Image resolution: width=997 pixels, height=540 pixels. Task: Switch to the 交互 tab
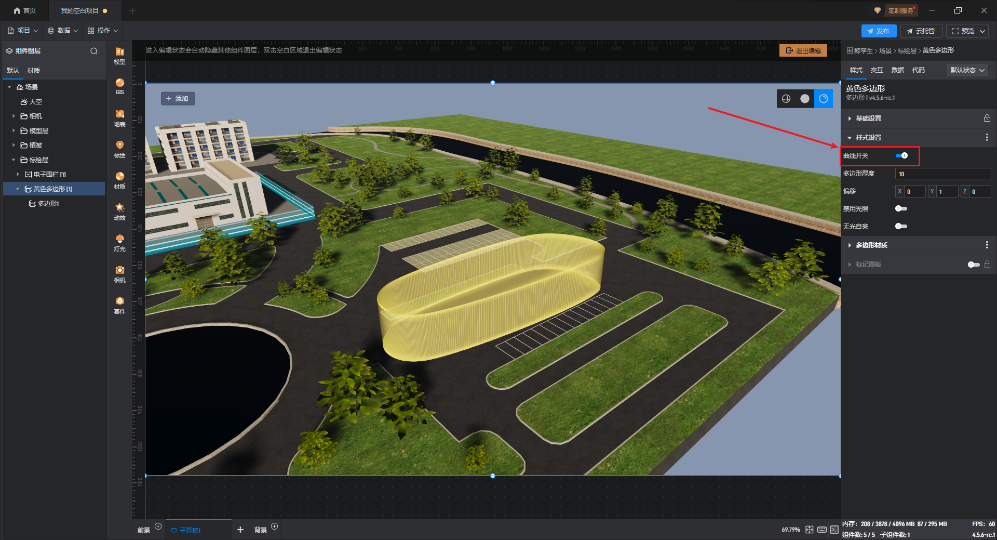(x=877, y=70)
